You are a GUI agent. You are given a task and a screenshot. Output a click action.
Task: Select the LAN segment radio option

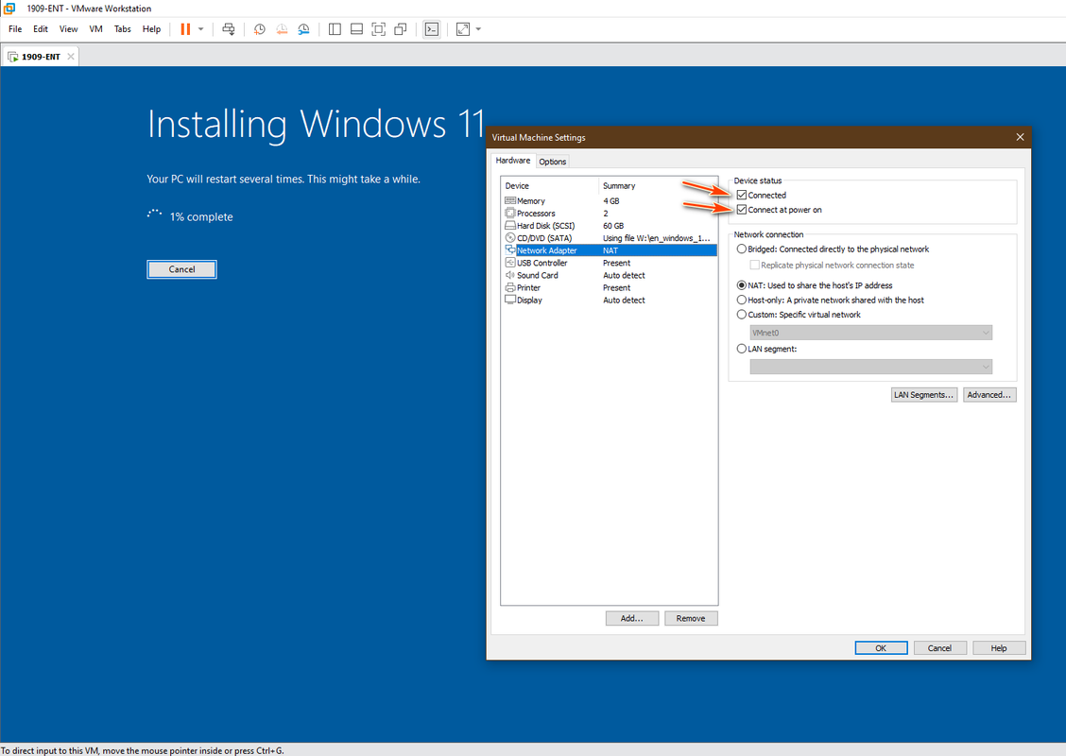pyautogui.click(x=742, y=349)
